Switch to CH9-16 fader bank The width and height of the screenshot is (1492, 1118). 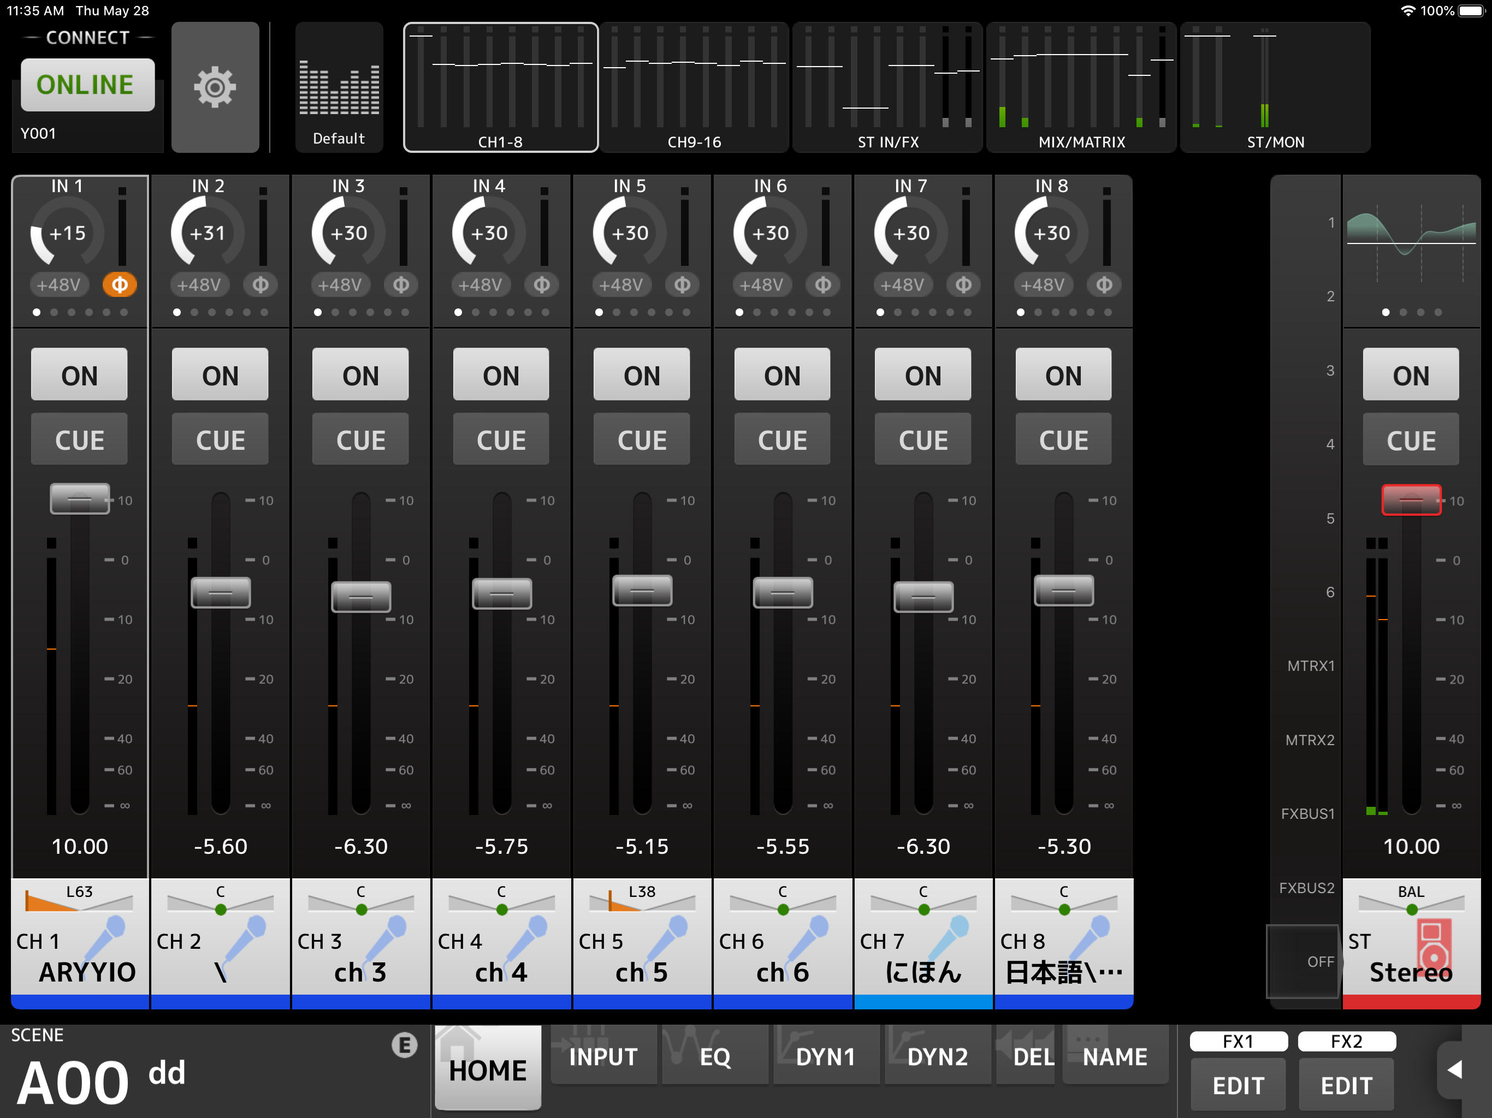point(694,88)
